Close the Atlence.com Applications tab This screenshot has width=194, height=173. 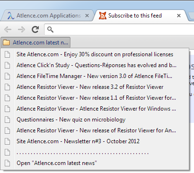point(87,16)
